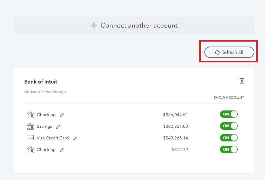Toggle off the Checking account with $856,044.51
The image size is (265, 180).
[x=229, y=114]
